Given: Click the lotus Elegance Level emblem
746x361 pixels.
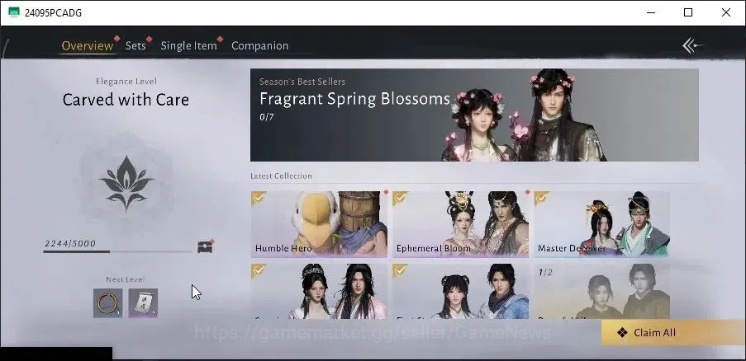Looking at the screenshot, I should click(x=126, y=183).
